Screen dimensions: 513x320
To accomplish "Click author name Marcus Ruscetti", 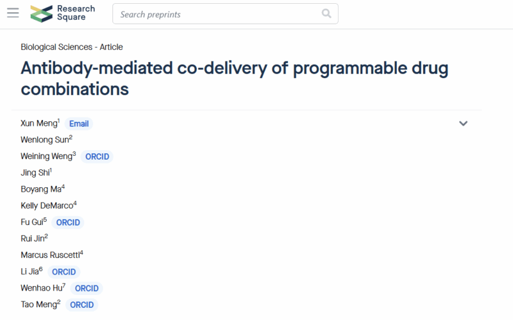I will click(51, 255).
